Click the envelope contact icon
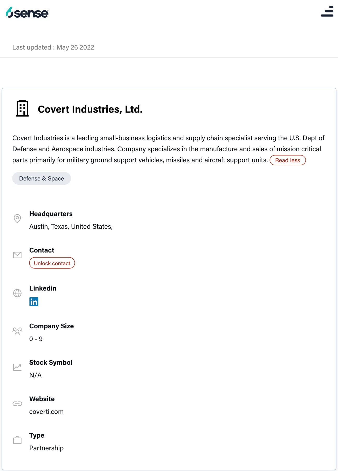The height and width of the screenshot is (471, 338). coord(17,255)
